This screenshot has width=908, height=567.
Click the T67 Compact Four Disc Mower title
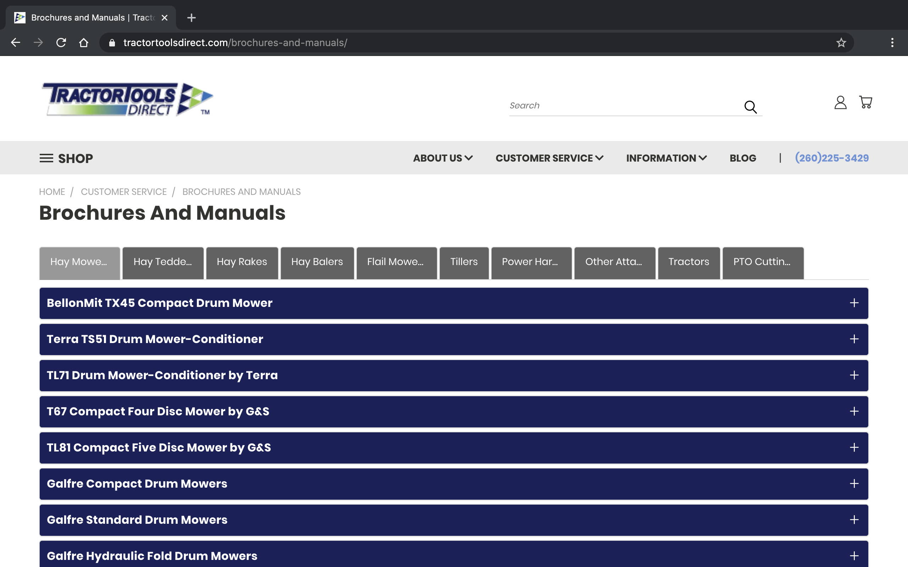click(158, 411)
